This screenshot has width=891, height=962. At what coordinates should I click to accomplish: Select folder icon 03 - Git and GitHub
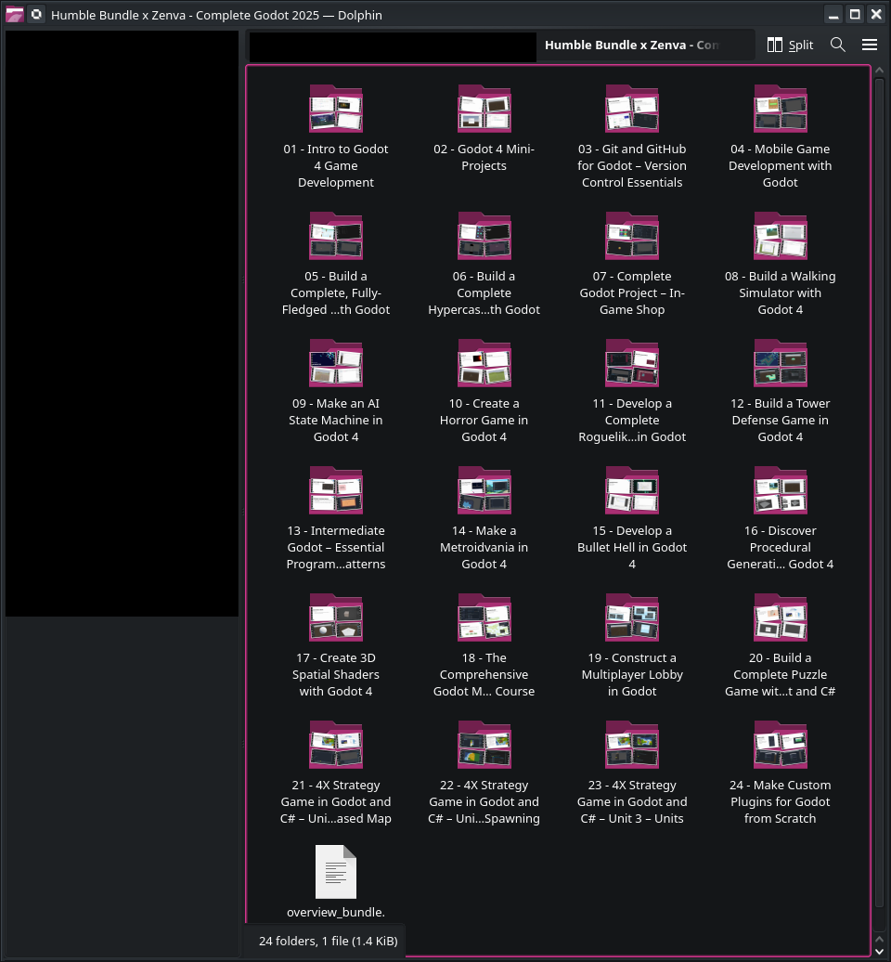pyautogui.click(x=632, y=109)
